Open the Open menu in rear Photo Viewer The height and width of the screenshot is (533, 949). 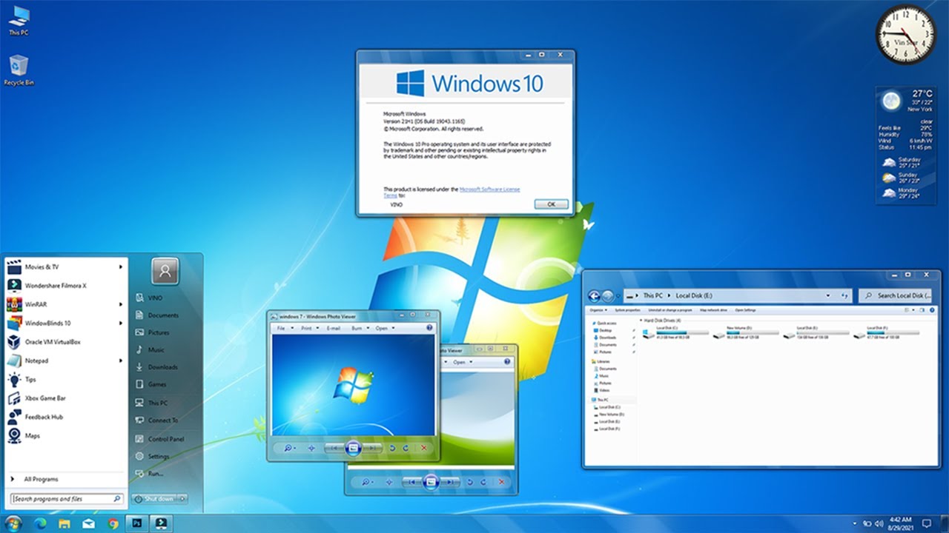click(462, 362)
